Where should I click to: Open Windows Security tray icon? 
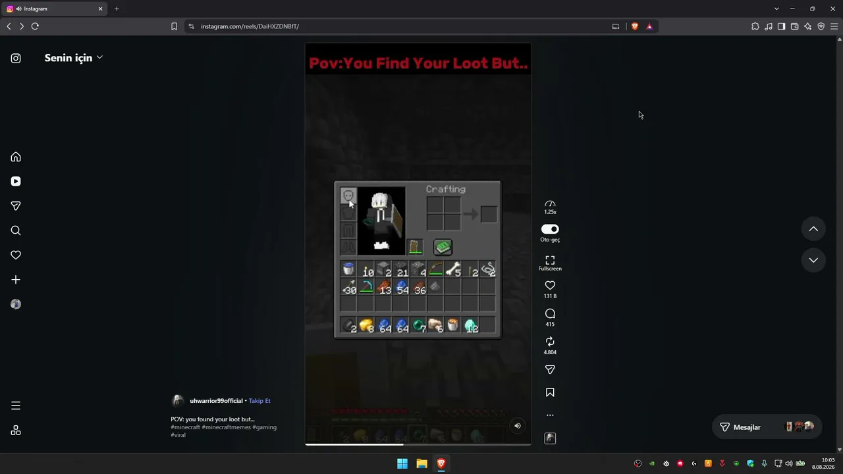coord(750,463)
